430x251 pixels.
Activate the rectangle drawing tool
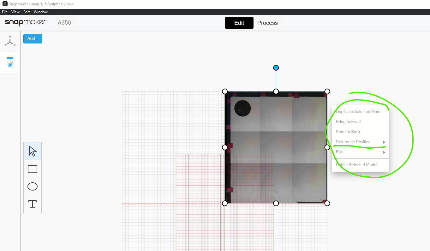pyautogui.click(x=33, y=168)
